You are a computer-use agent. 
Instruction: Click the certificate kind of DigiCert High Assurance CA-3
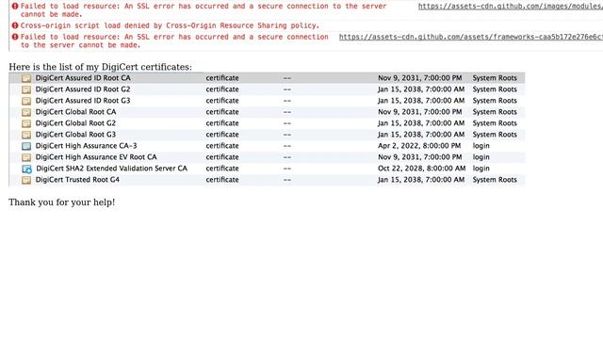[222, 146]
